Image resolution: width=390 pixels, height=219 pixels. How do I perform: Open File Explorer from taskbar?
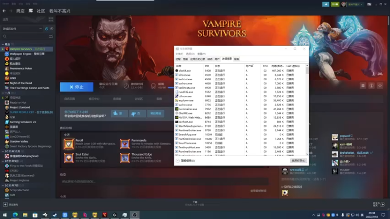(25, 215)
